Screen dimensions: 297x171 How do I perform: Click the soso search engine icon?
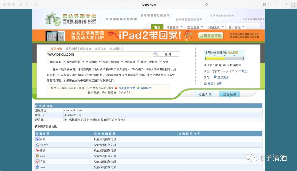point(37,167)
